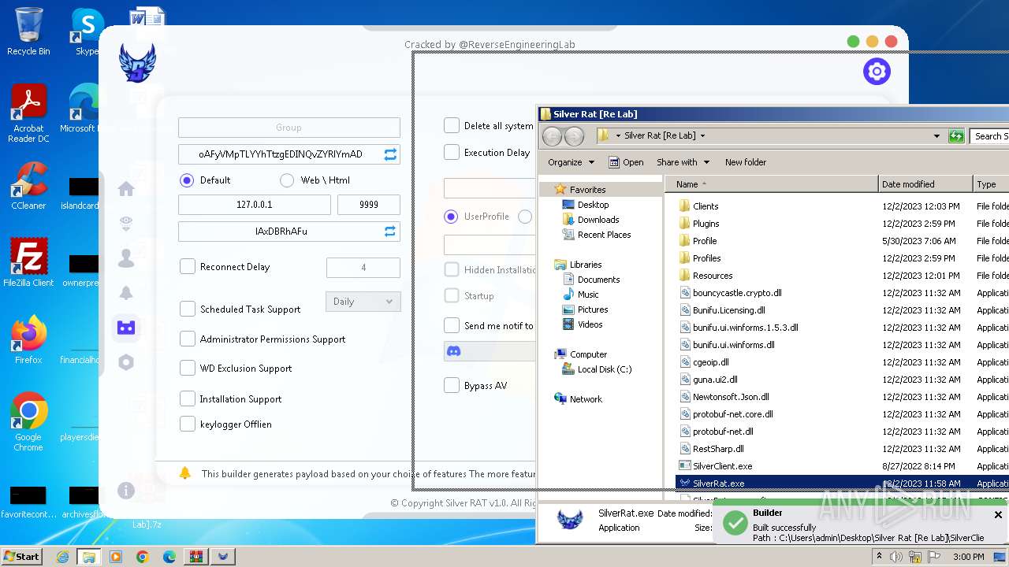Enable Scheduled Task Support checkbox
The image size is (1009, 567).
coord(188,309)
